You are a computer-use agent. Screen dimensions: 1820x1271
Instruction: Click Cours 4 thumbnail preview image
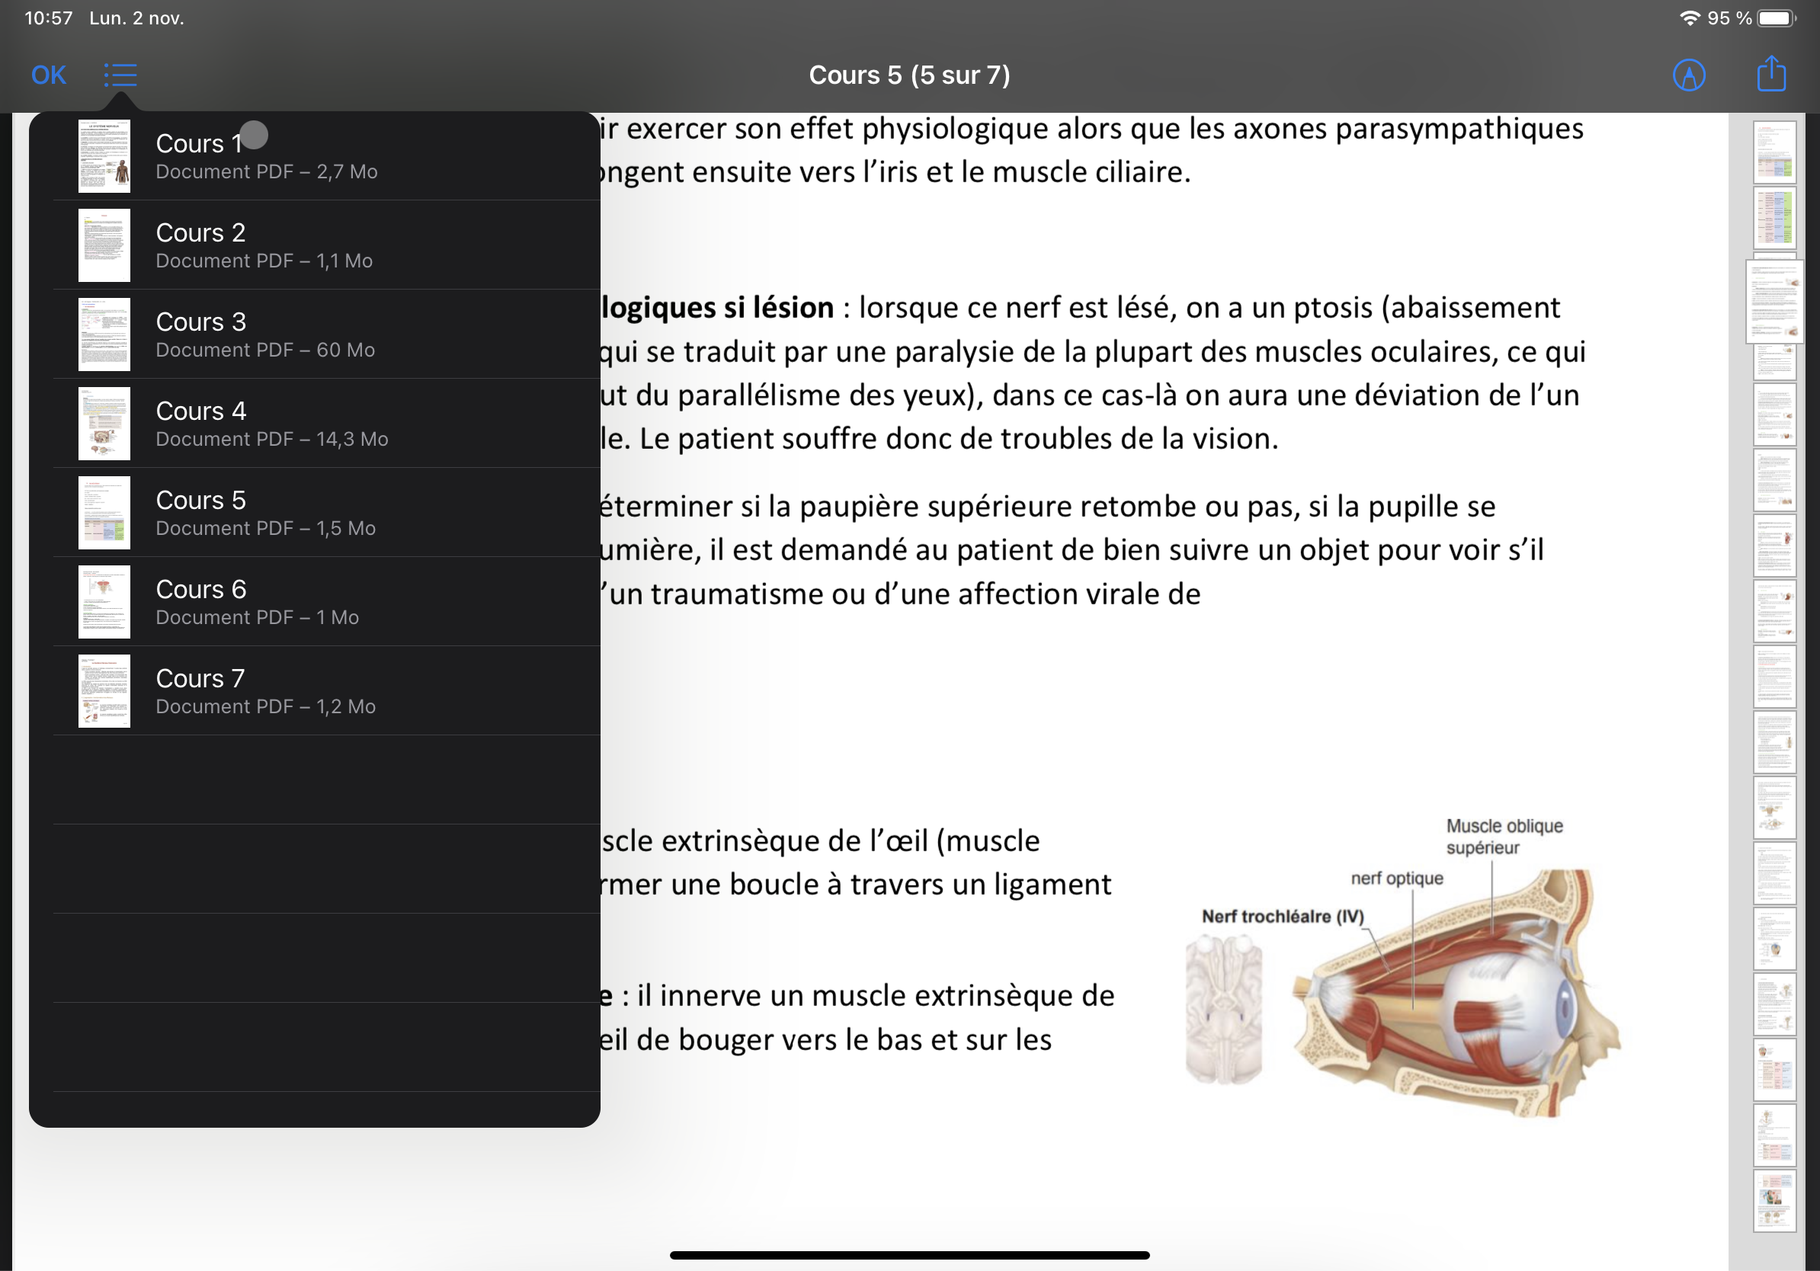coord(104,423)
